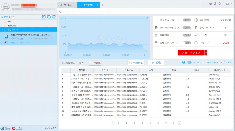Select the データ(80) tab
Screen dimensions: 235x131
click(x=95, y=63)
